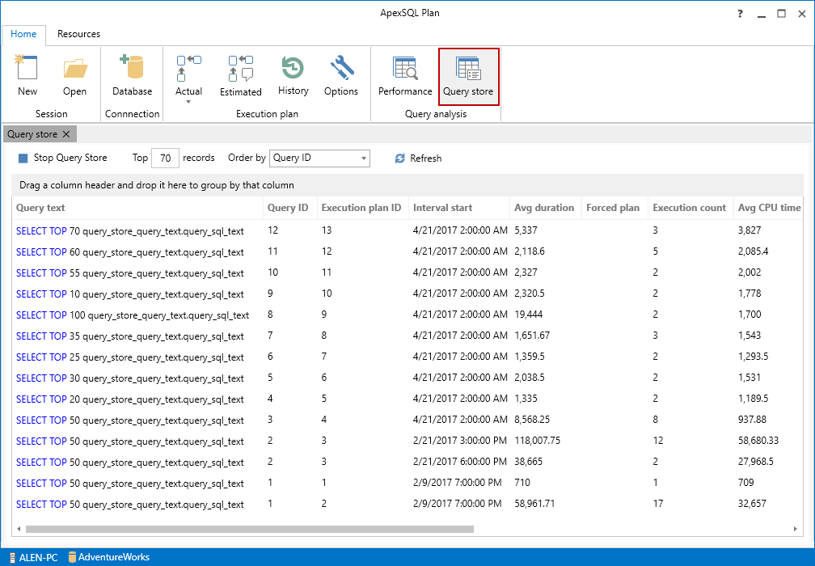This screenshot has height=566, width=815.
Task: Open the SELECT TOP 55 query text
Action: point(130,272)
